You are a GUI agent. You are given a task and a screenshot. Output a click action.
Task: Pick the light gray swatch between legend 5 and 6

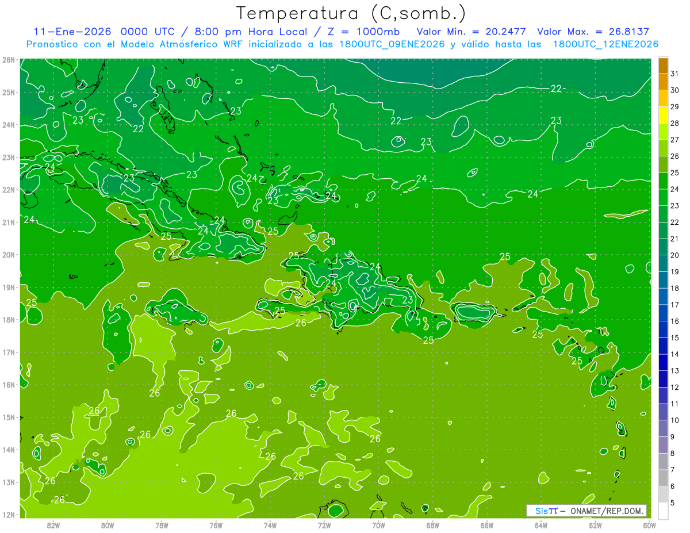663,494
